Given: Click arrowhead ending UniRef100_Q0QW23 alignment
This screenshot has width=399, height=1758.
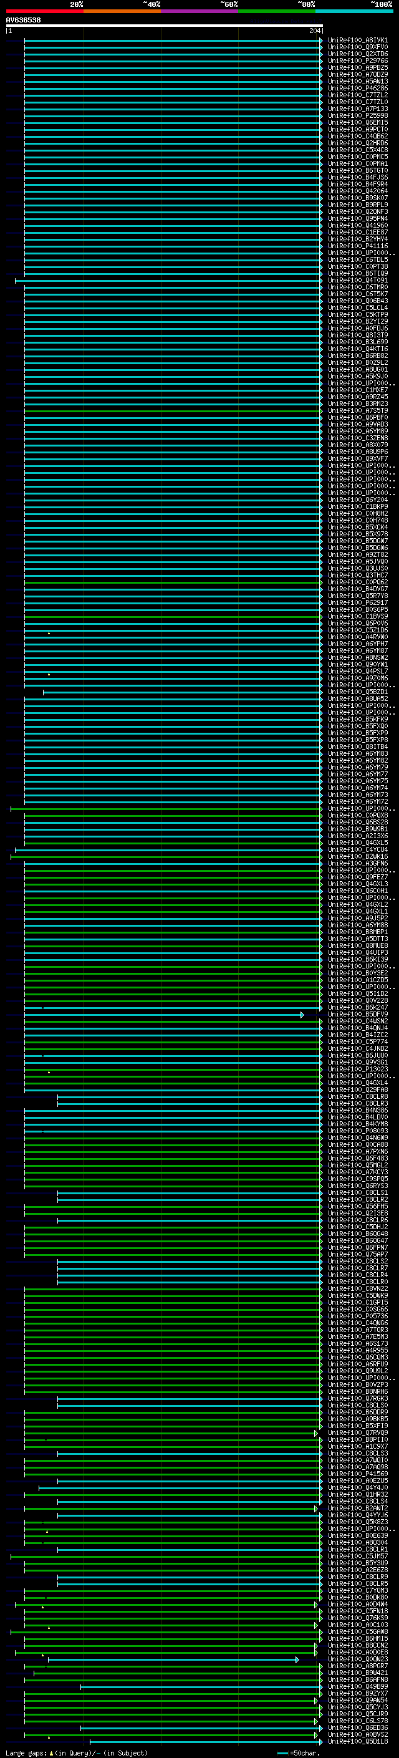Looking at the screenshot, I should click(297, 1659).
